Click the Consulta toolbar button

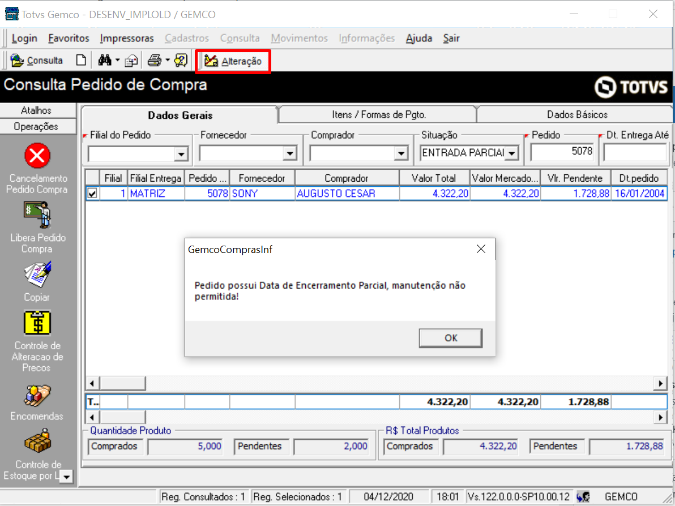(x=37, y=61)
